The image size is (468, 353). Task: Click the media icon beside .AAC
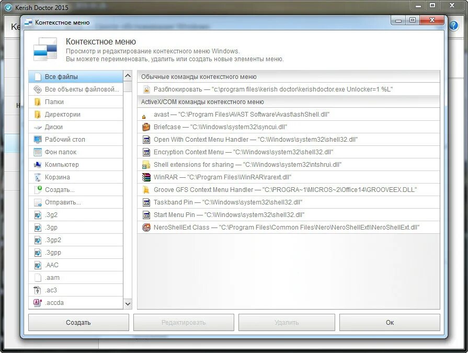38,265
